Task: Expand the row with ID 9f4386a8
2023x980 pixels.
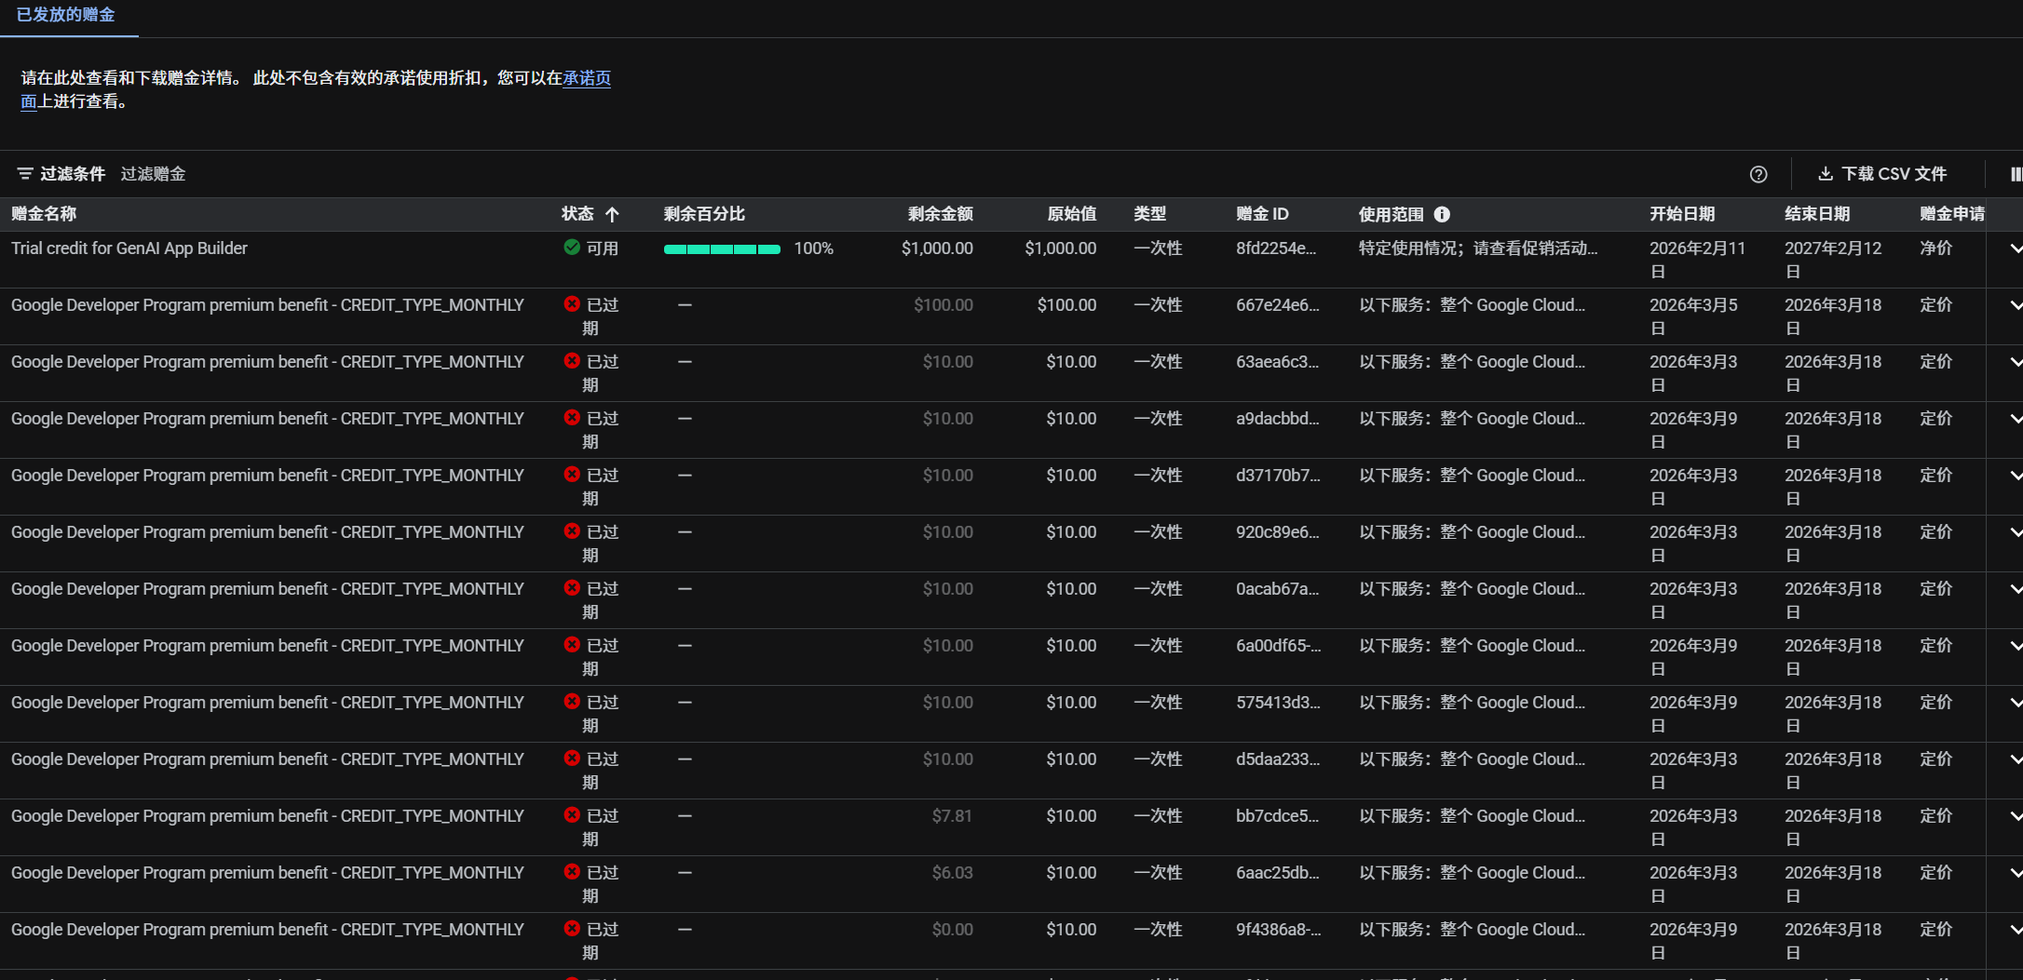Action: [x=2016, y=930]
